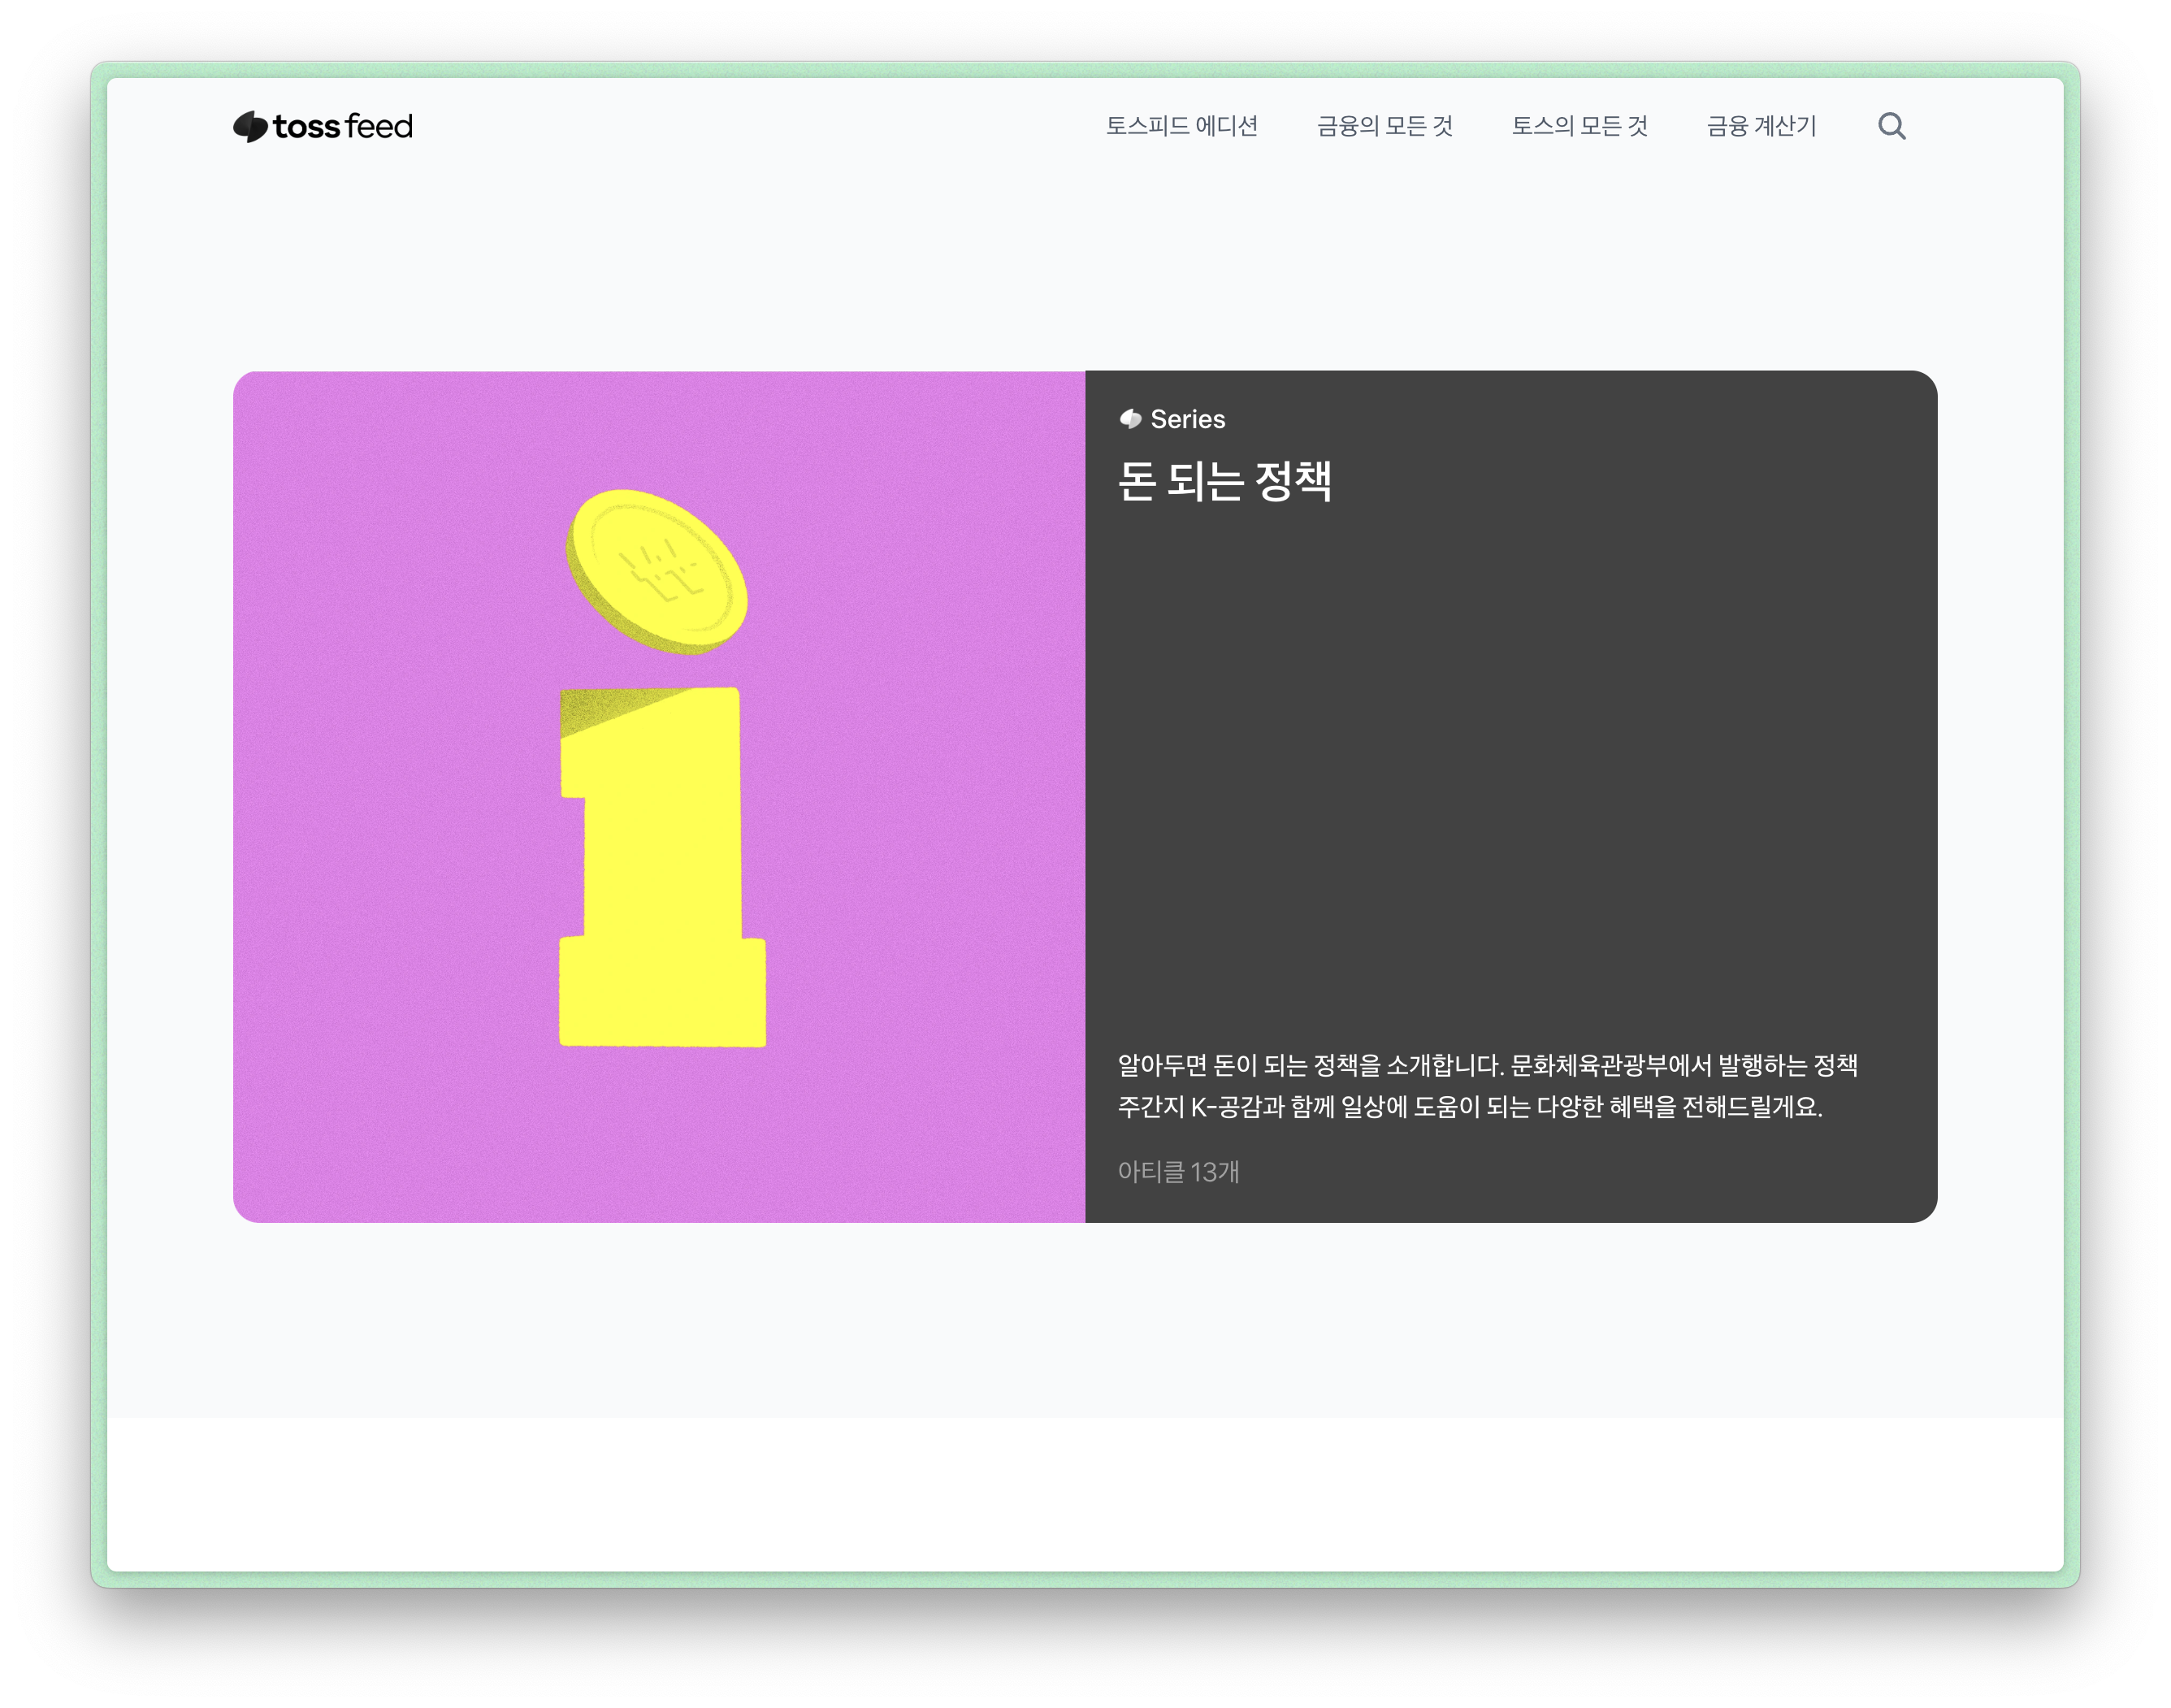This screenshot has height=1708, width=2171.
Task: Open the 돈 되는 정책 series title
Action: pyautogui.click(x=1224, y=482)
